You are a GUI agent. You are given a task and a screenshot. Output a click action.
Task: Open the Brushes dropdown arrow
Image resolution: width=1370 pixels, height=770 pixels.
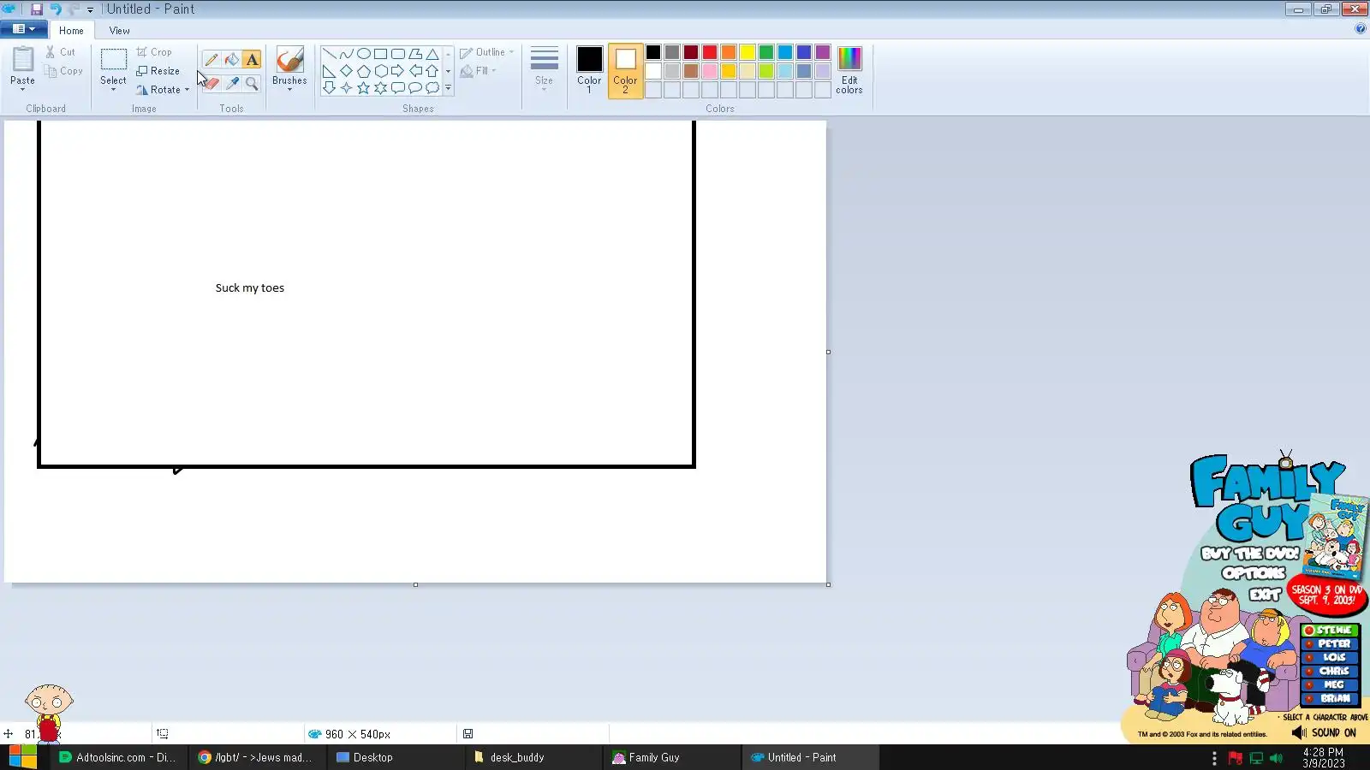tap(289, 89)
